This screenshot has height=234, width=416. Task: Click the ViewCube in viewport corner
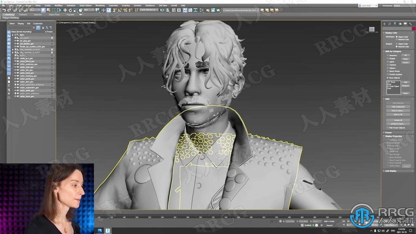pos(372,30)
